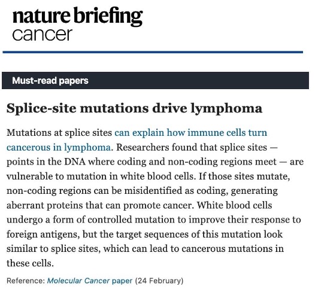Click the Reference: label

pos(26,281)
